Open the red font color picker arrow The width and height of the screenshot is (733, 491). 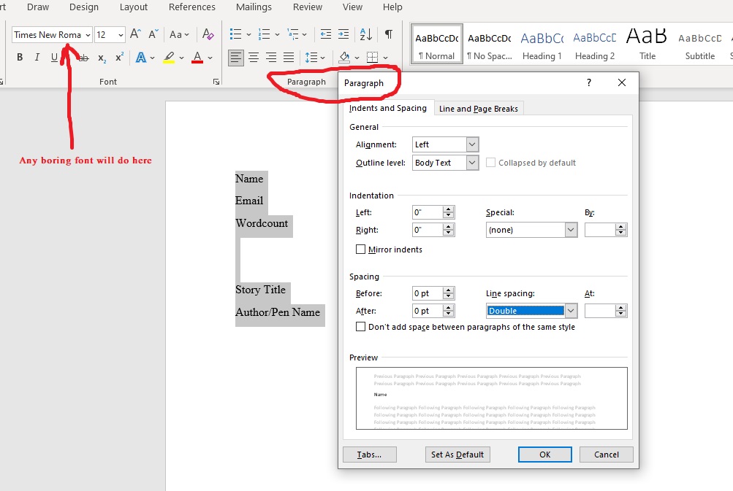pyautogui.click(x=210, y=58)
